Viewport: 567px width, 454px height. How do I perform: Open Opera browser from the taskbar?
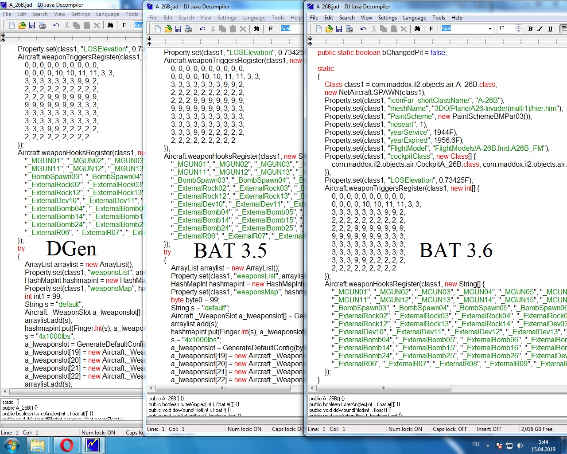click(x=66, y=445)
